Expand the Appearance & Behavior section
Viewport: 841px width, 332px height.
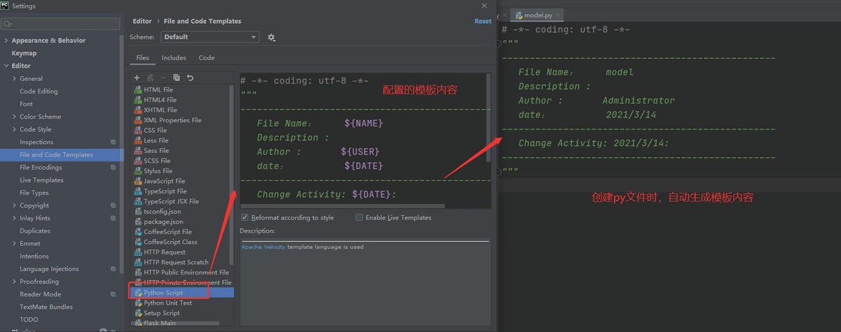(x=6, y=41)
